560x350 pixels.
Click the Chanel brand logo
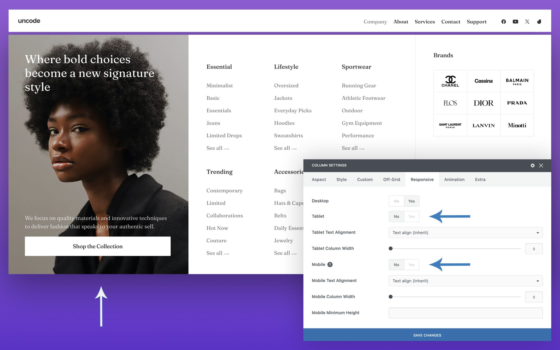[450, 81]
